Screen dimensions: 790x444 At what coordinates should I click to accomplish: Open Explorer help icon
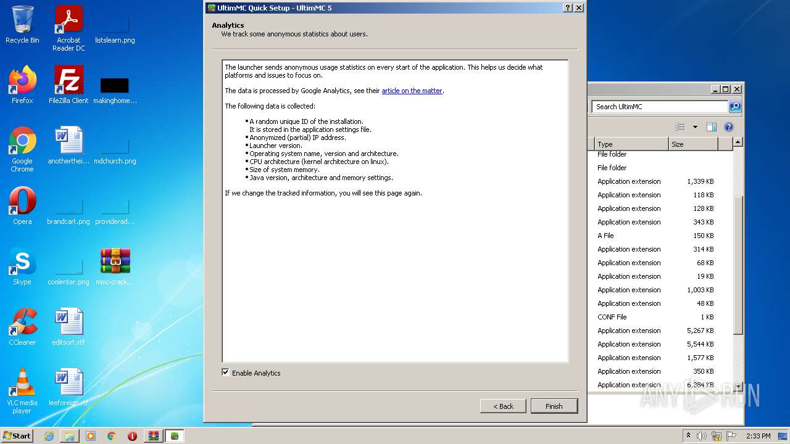point(729,127)
